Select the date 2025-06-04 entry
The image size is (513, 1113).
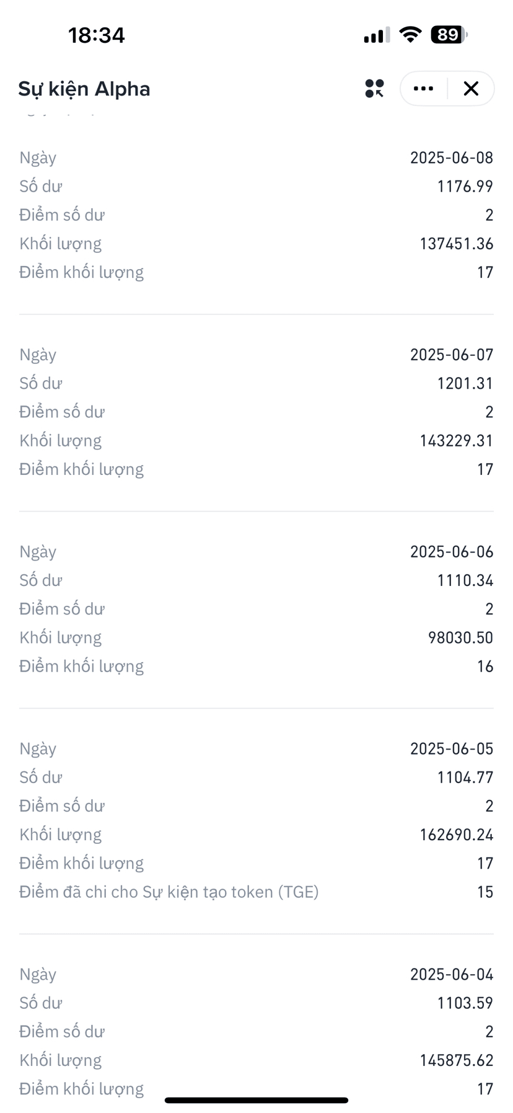click(452, 975)
